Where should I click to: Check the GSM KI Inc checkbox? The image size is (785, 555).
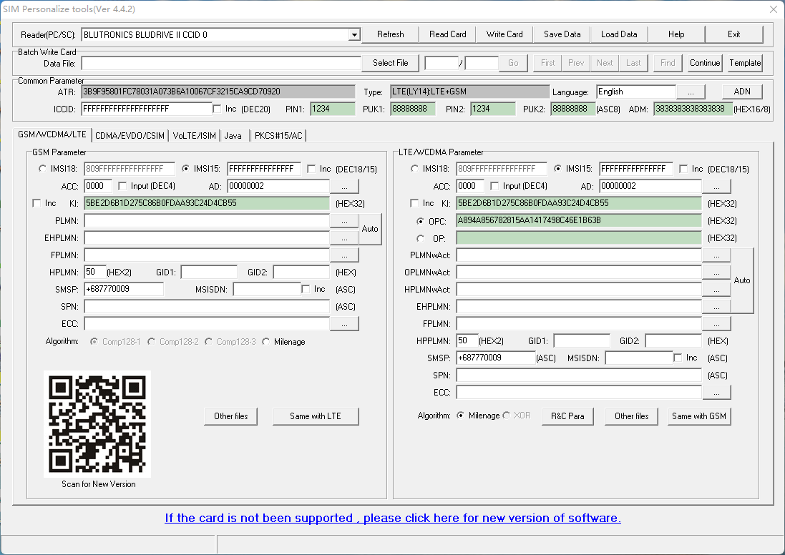(x=37, y=203)
